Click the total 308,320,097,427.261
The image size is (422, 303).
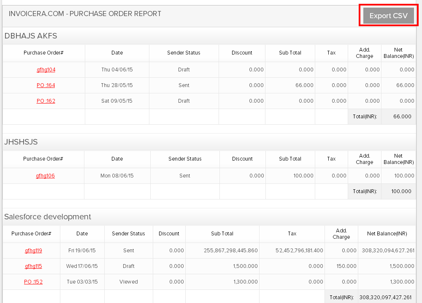(385, 298)
